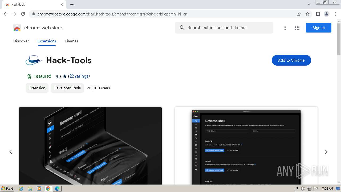Bookmark this page with the star
This screenshot has height=192, width=341.
point(307,14)
